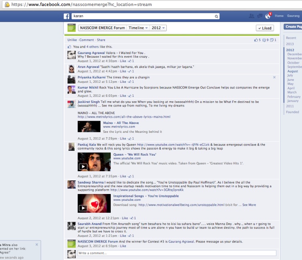The width and height of the screenshot is (302, 260).
Task: Click the 'Write a comment...' field
Action: point(177,253)
